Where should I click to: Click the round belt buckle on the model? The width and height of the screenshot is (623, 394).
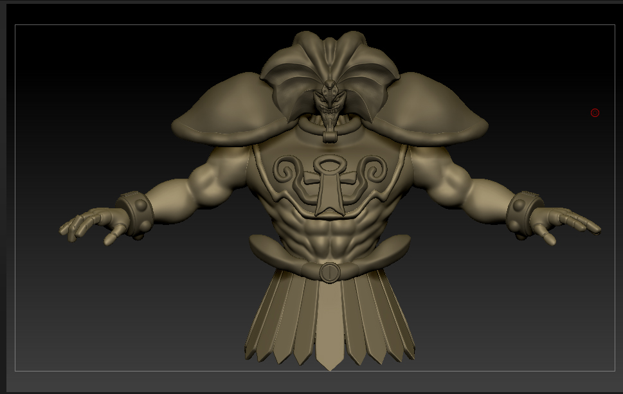tap(329, 273)
